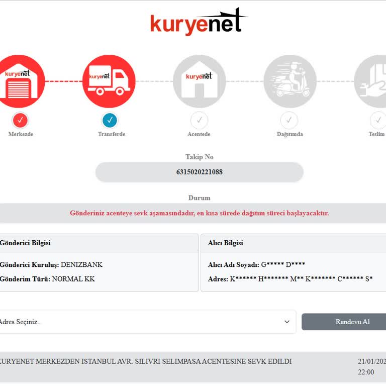
Task: Click the Transferde truck stage icon
Action: pyautogui.click(x=109, y=81)
